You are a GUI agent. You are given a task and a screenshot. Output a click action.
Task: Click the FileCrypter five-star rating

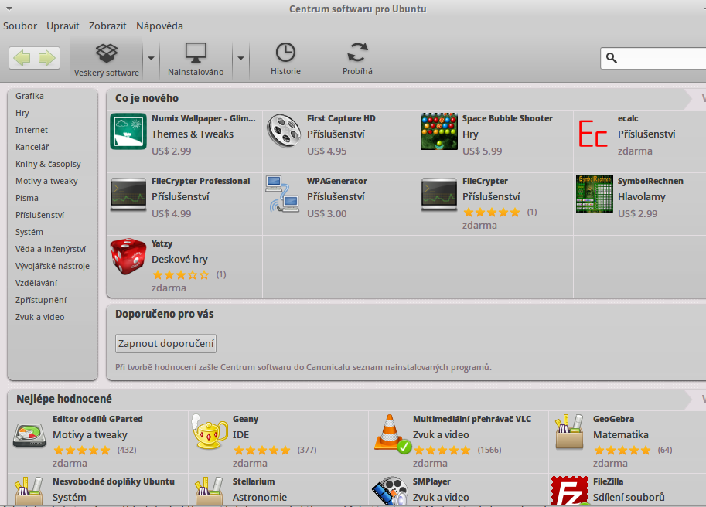tap(492, 213)
